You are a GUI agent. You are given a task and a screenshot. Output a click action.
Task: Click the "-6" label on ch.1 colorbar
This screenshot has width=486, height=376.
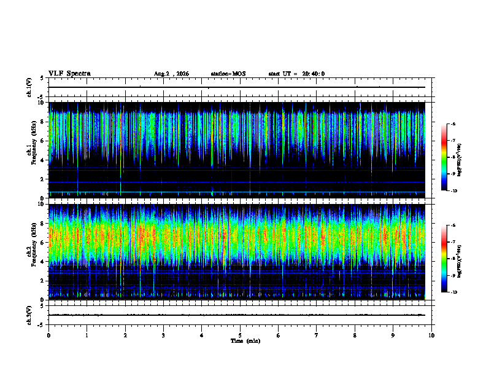pyautogui.click(x=453, y=124)
